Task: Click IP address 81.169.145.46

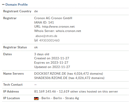Action: 45,92
